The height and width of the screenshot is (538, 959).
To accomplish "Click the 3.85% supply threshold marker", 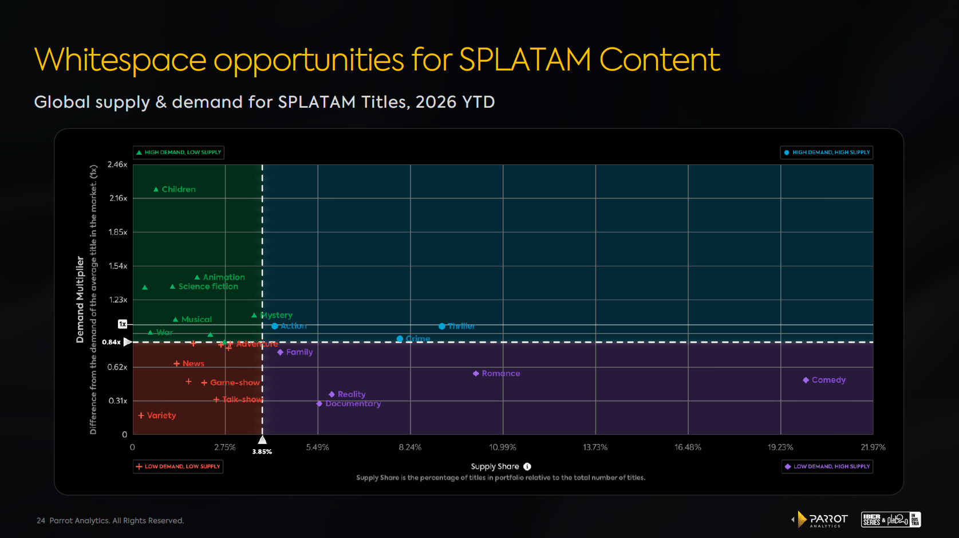I will (262, 440).
